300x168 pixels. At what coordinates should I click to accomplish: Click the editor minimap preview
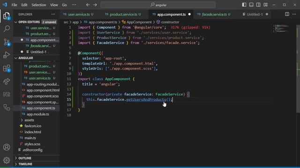pyautogui.click(x=281, y=28)
